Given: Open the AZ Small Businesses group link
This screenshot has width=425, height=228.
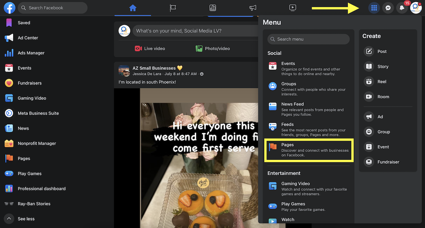Looking at the screenshot, I should (x=154, y=68).
